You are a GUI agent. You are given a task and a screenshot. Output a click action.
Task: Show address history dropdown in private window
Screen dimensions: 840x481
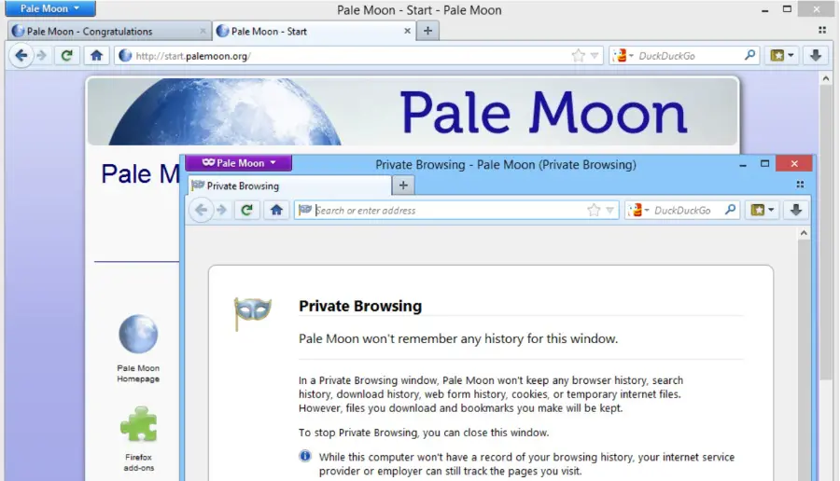tap(610, 211)
